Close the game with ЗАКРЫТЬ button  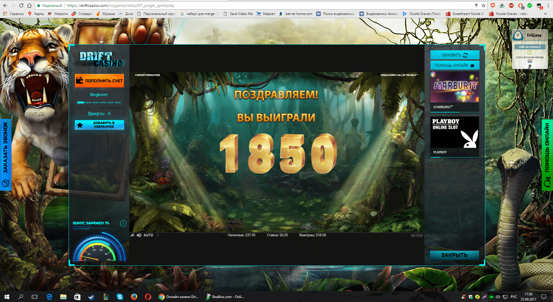[454, 255]
